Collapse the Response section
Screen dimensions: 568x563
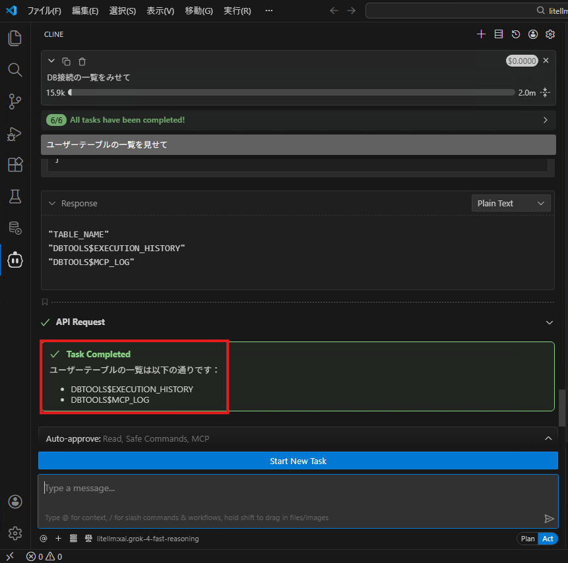(x=52, y=204)
